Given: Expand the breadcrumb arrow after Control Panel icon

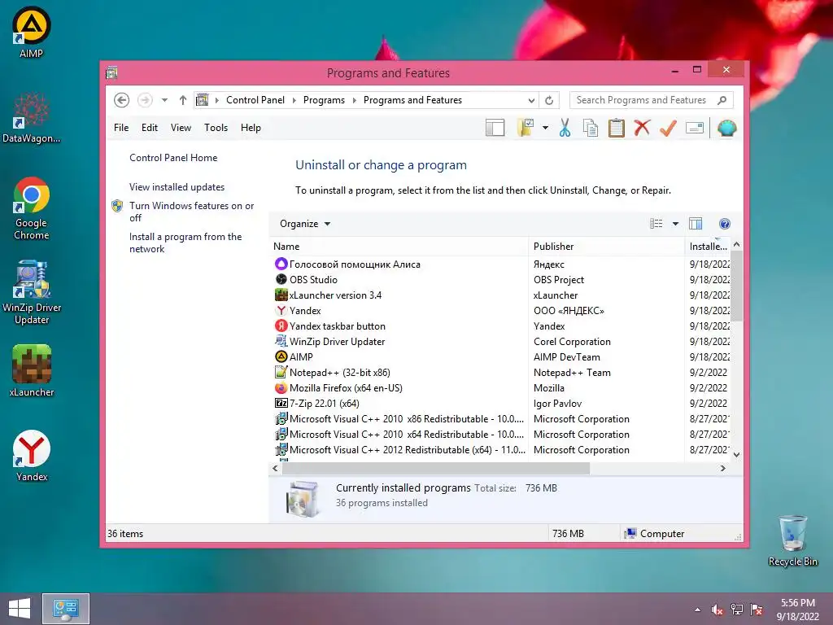Looking at the screenshot, I should coord(216,100).
